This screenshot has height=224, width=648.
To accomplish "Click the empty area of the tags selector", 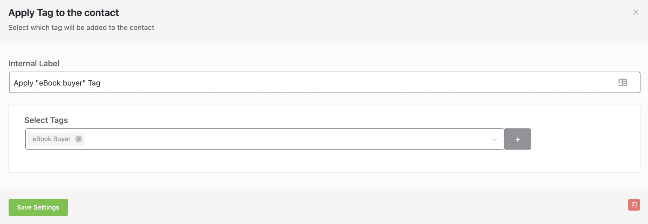I will (285, 139).
